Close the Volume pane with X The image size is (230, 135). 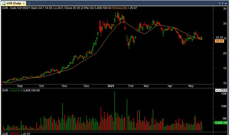click(x=225, y=90)
